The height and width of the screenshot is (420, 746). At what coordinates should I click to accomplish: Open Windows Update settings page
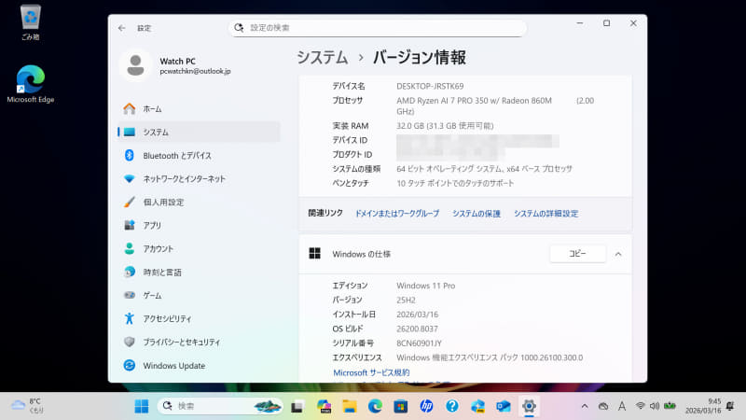[199, 366]
